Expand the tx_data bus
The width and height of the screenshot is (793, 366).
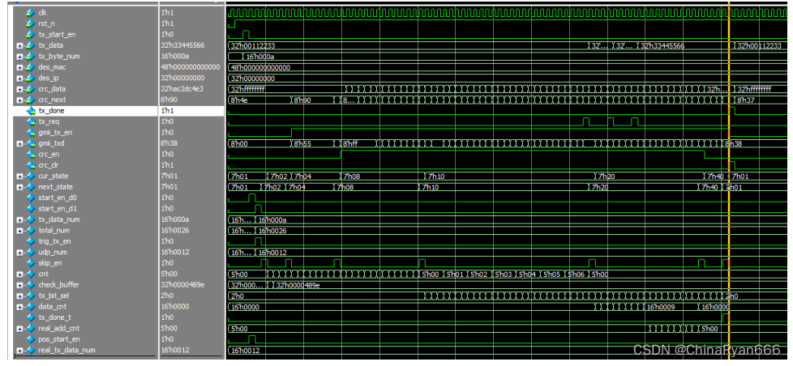click(19, 45)
